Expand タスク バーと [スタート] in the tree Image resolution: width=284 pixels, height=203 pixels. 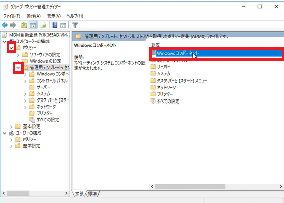pos(25,100)
